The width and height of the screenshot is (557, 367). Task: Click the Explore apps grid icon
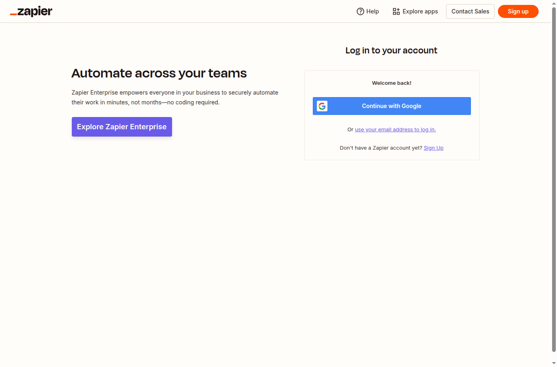tap(396, 11)
